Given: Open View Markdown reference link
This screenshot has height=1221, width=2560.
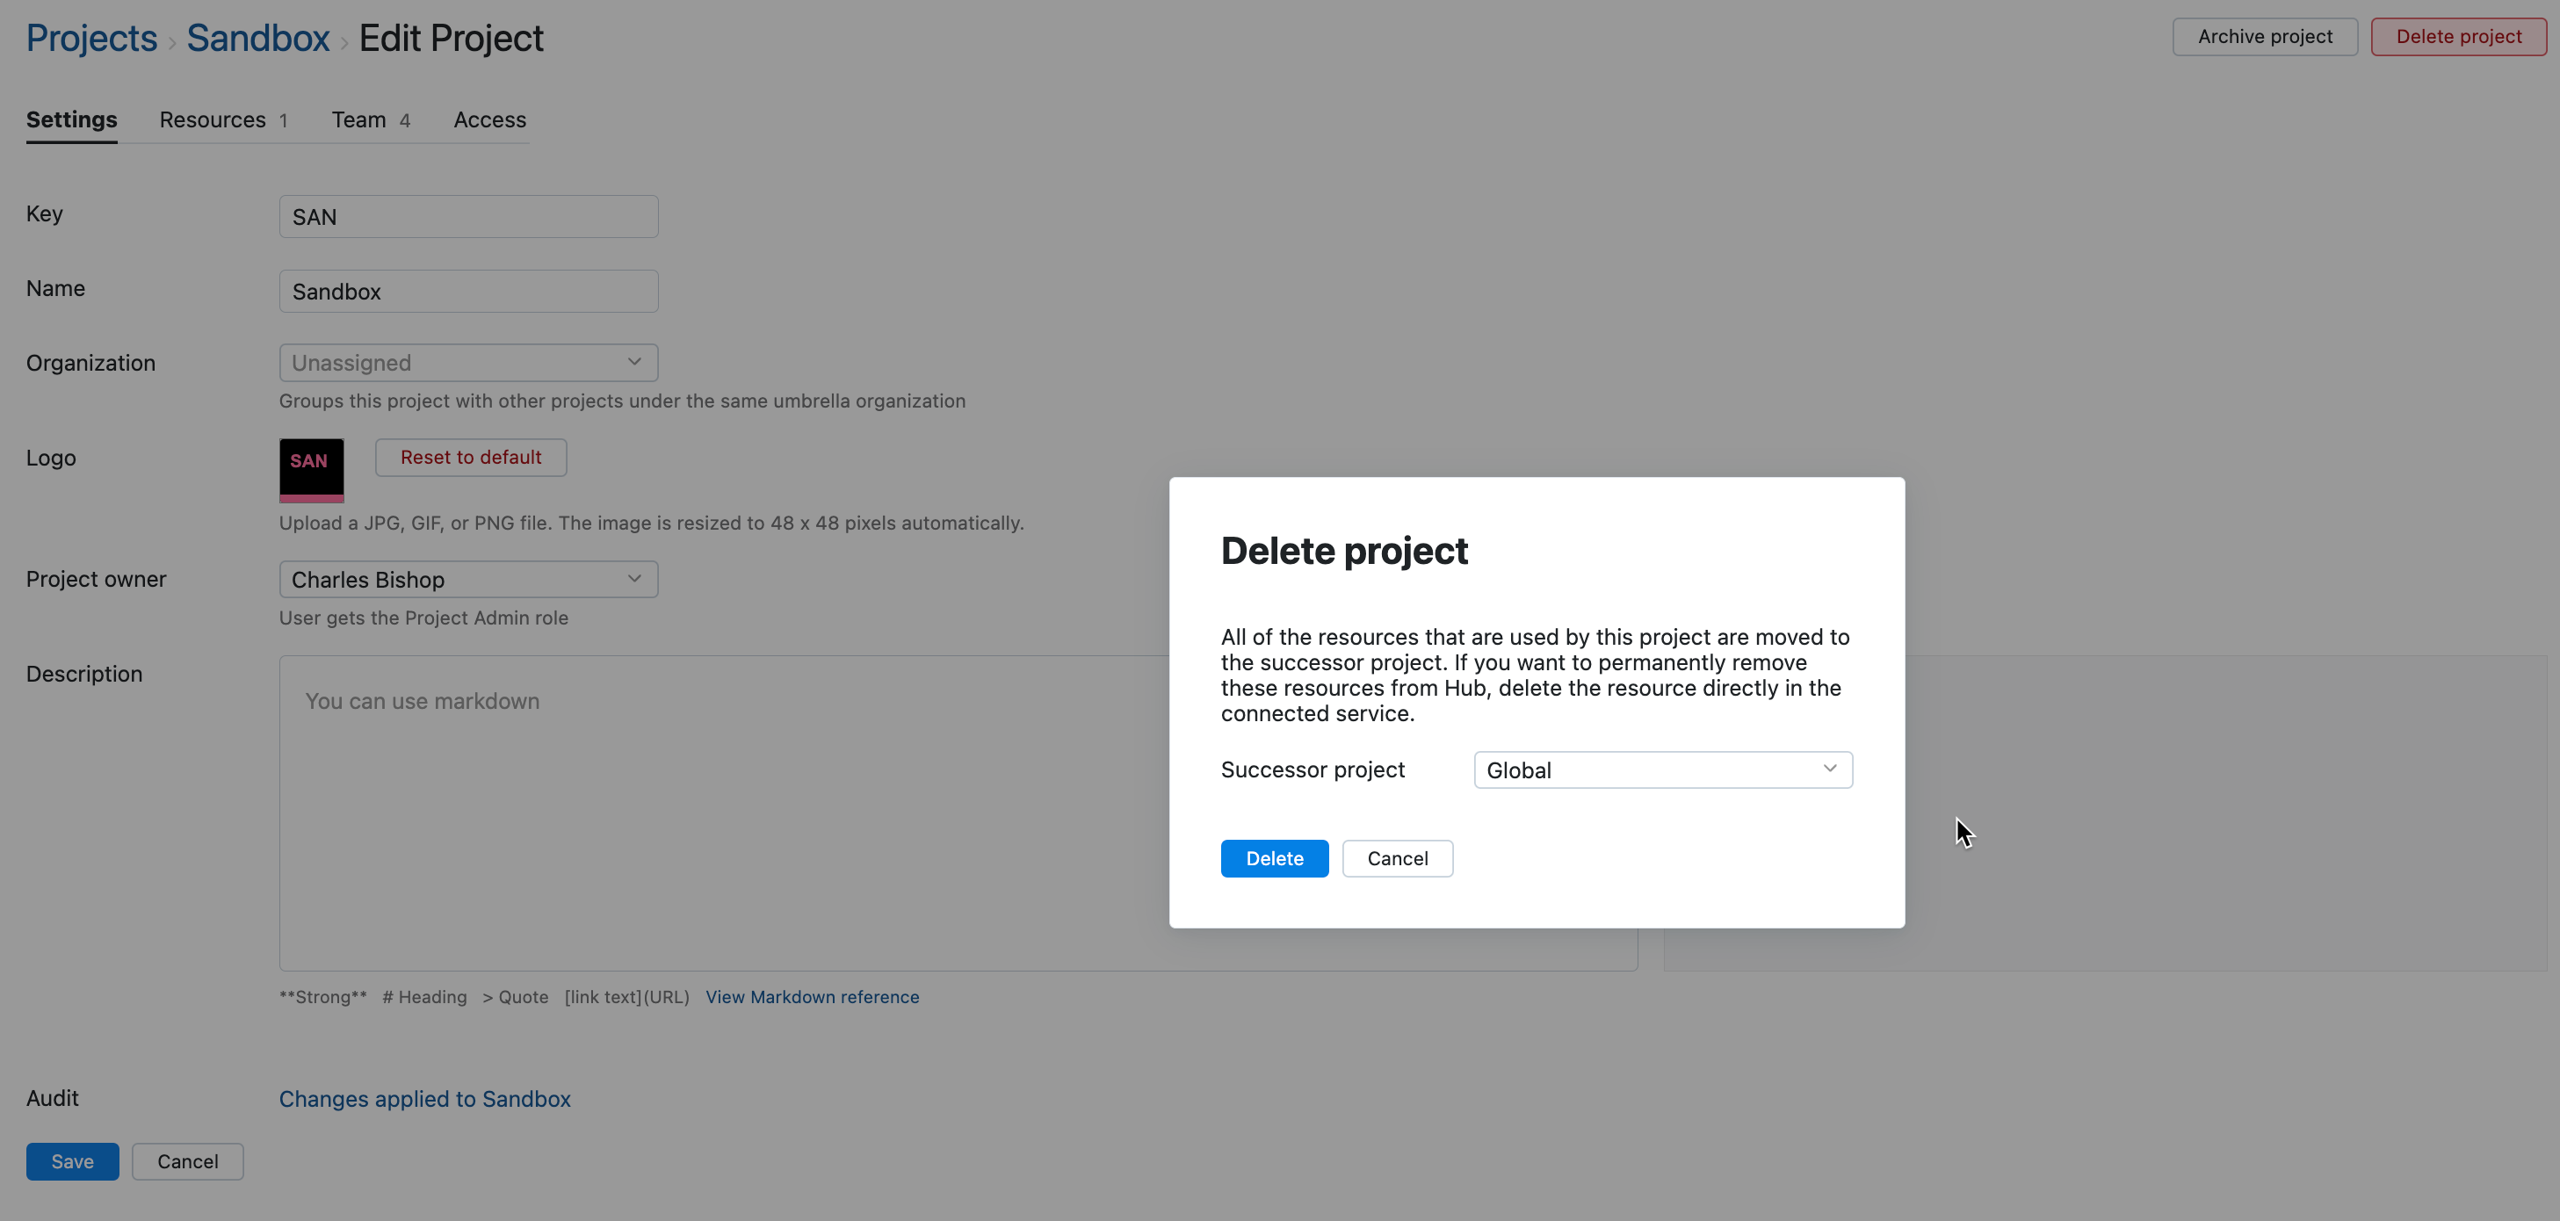Looking at the screenshot, I should click(811, 996).
